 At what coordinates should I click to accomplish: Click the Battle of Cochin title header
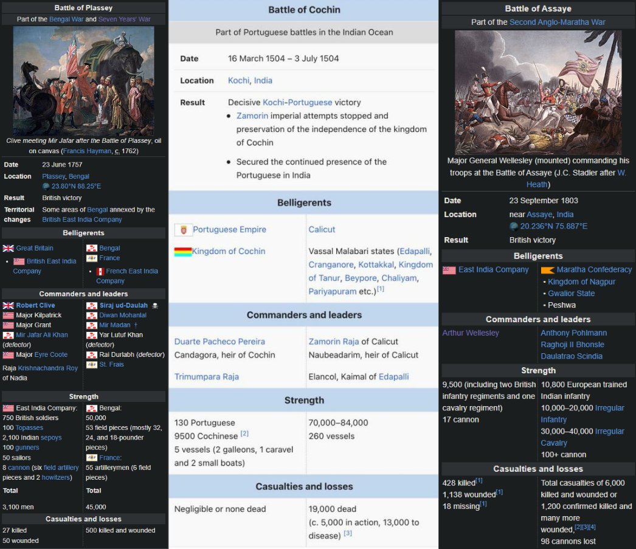304,10
